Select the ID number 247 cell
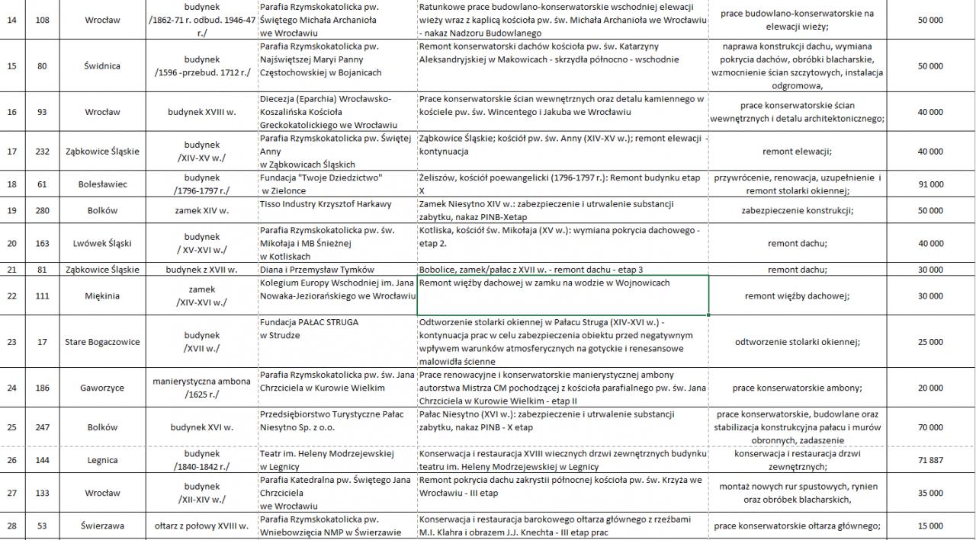The image size is (976, 540). (x=42, y=427)
